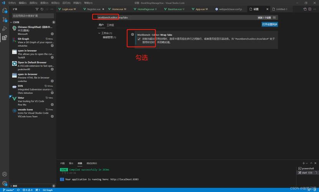Open gear for open in browser by TechER
319x192 pixels.
[x=52, y=58]
